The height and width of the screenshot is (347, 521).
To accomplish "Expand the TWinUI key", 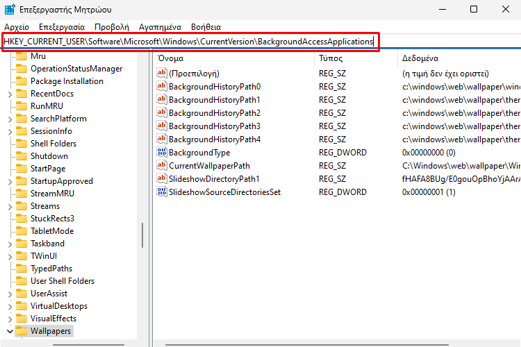I will [x=10, y=257].
